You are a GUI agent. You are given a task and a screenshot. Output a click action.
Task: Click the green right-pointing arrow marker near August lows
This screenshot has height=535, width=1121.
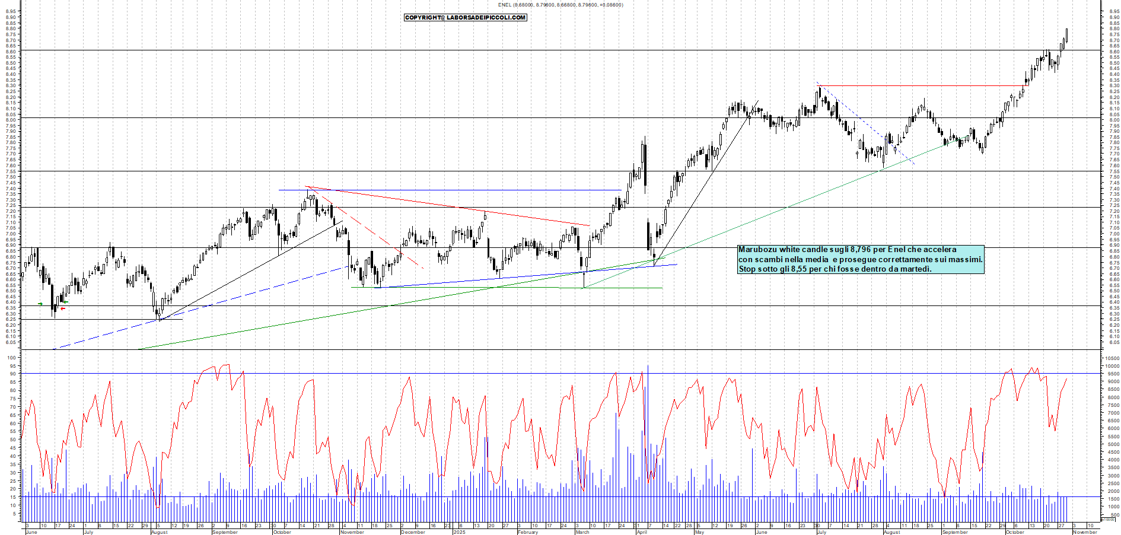tap(40, 304)
